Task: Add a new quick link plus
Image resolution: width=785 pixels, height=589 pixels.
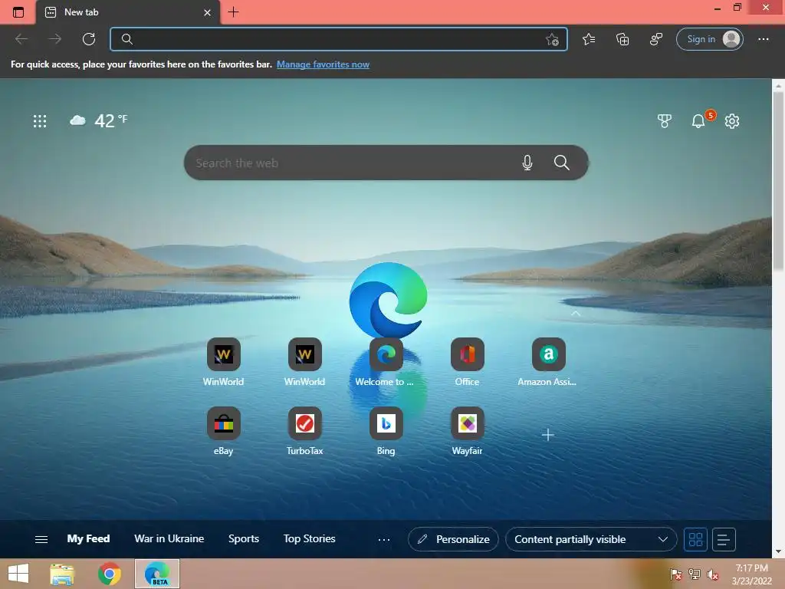Action: click(x=547, y=434)
